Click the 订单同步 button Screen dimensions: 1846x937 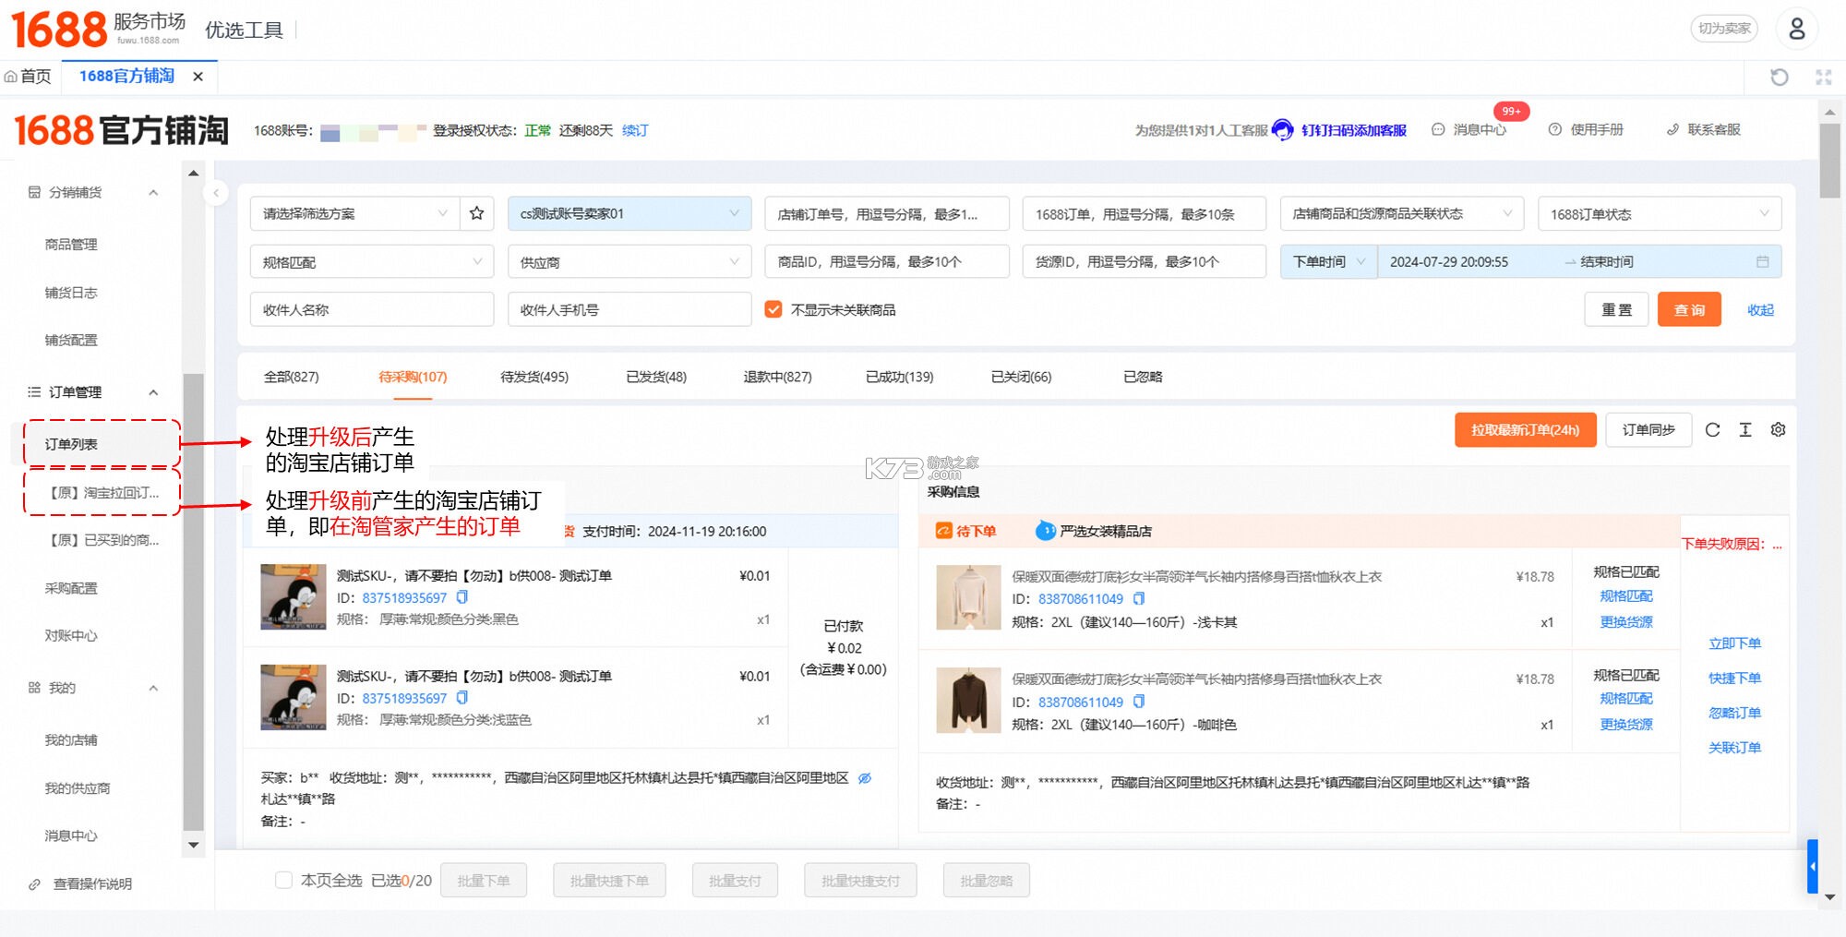pyautogui.click(x=1648, y=429)
